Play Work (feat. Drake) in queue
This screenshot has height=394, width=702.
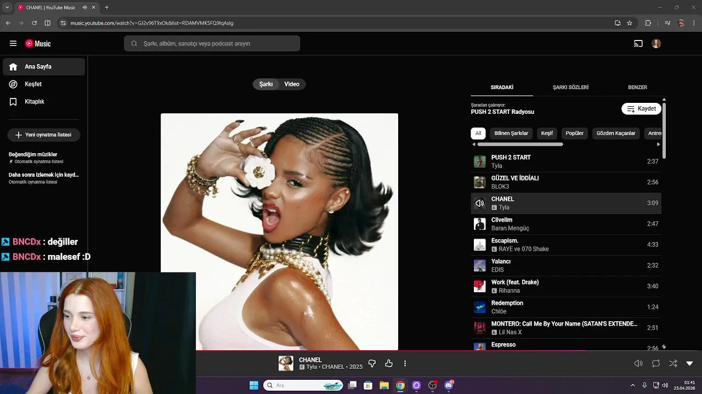pyautogui.click(x=566, y=286)
